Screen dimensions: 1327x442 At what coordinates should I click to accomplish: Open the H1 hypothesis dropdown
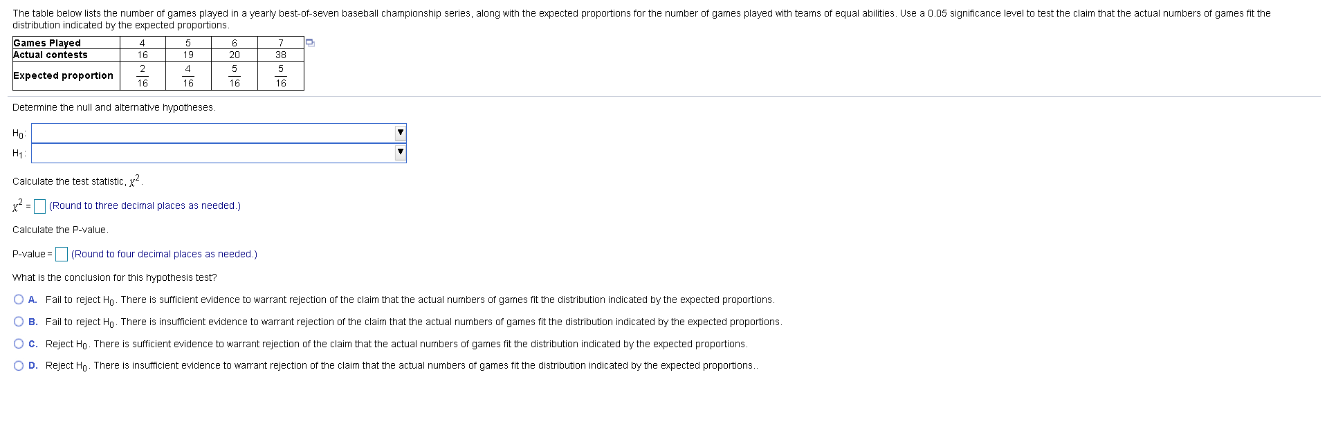219,151
